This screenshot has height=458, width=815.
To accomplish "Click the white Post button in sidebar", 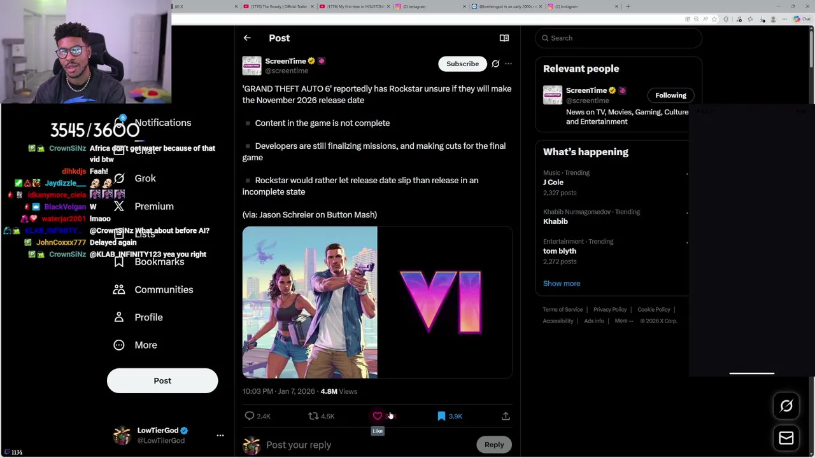I will point(162,380).
